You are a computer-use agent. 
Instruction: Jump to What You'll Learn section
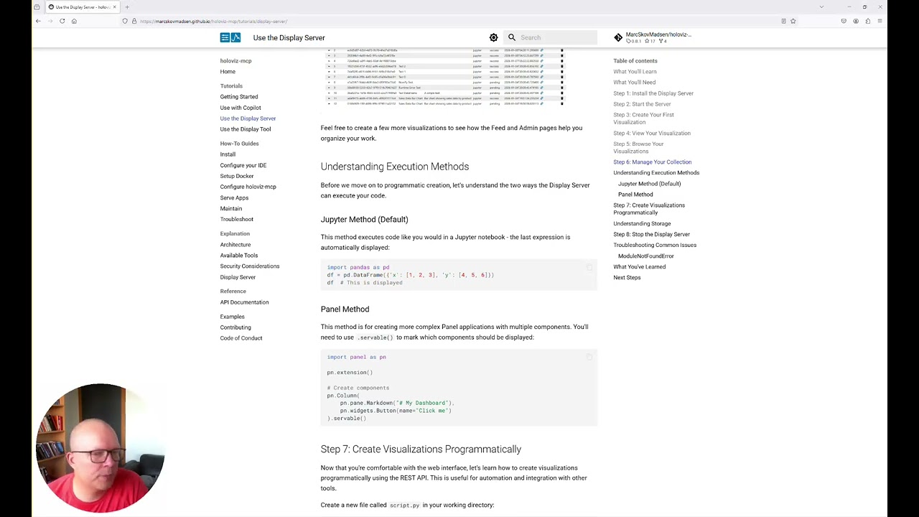635,72
